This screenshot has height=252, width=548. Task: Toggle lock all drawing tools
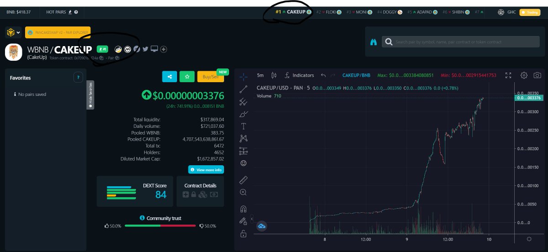tap(243, 234)
